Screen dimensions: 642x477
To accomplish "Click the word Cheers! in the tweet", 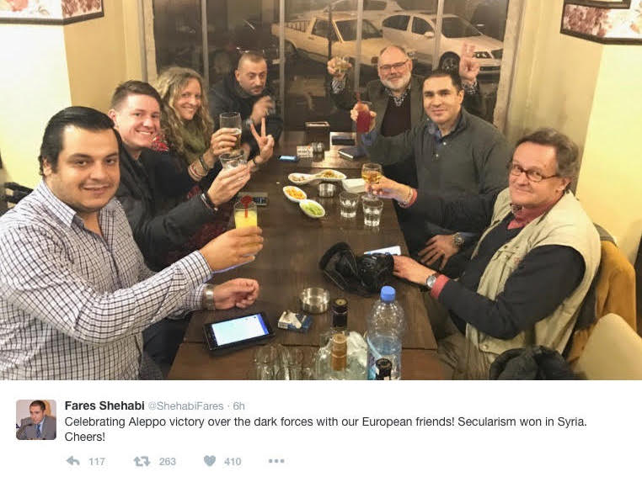I will [85, 437].
